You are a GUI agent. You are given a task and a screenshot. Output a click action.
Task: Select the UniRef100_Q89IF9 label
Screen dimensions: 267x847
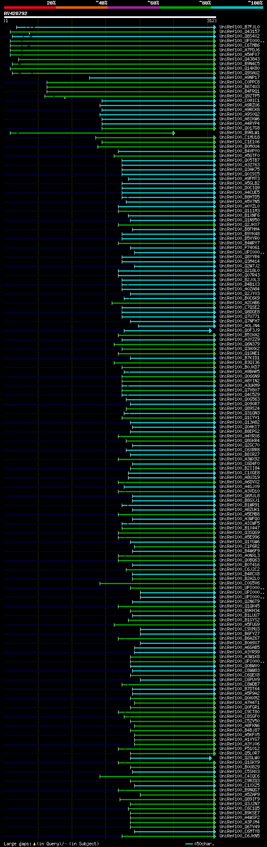coord(239,799)
